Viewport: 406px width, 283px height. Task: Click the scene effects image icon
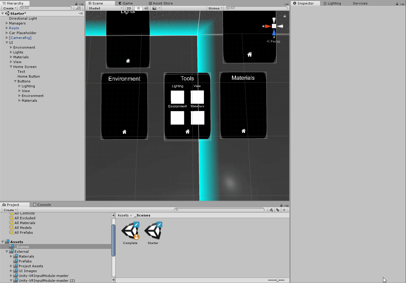pyautogui.click(x=154, y=8)
